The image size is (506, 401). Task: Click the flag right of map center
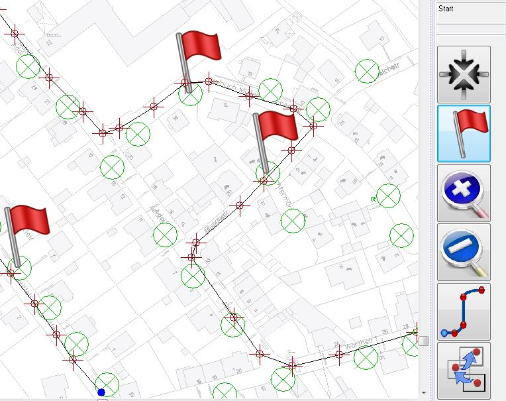coord(273,138)
